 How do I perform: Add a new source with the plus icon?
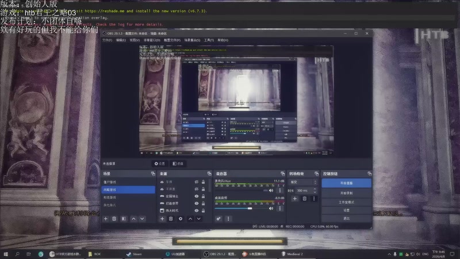162,219
